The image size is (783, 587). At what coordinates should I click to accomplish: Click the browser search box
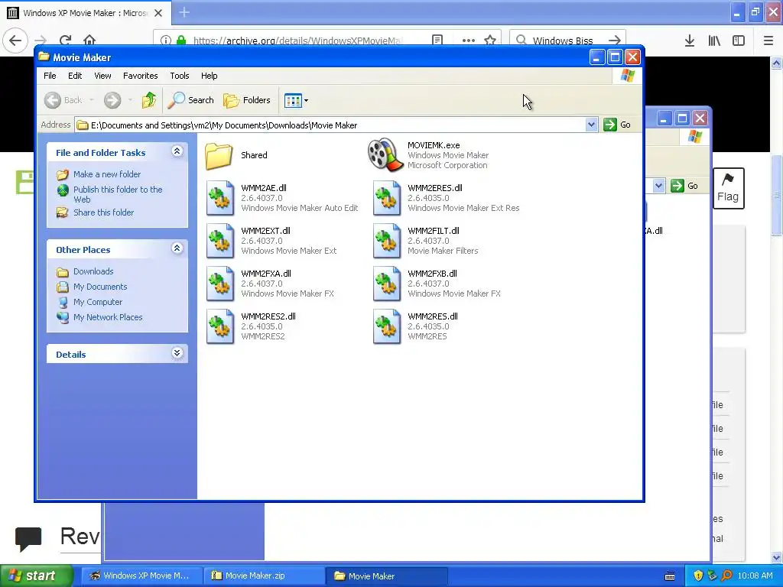(x=568, y=41)
